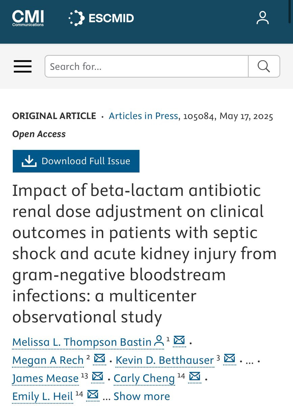
Task: Open author link Melissa L. Thompson Bastin
Action: pos(82,342)
